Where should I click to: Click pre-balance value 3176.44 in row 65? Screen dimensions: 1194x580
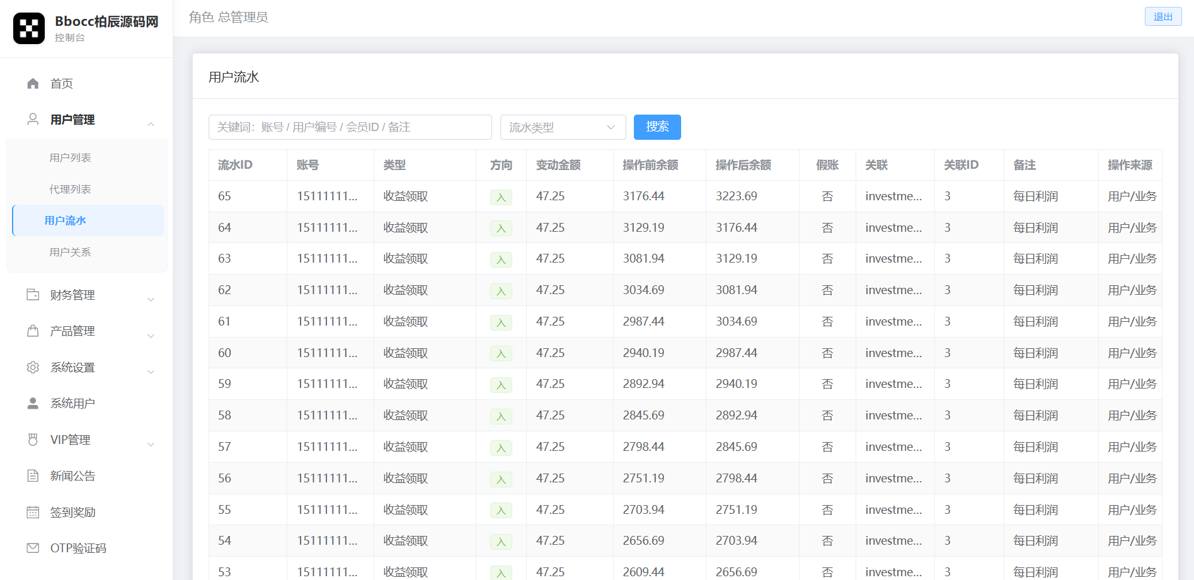tap(643, 196)
